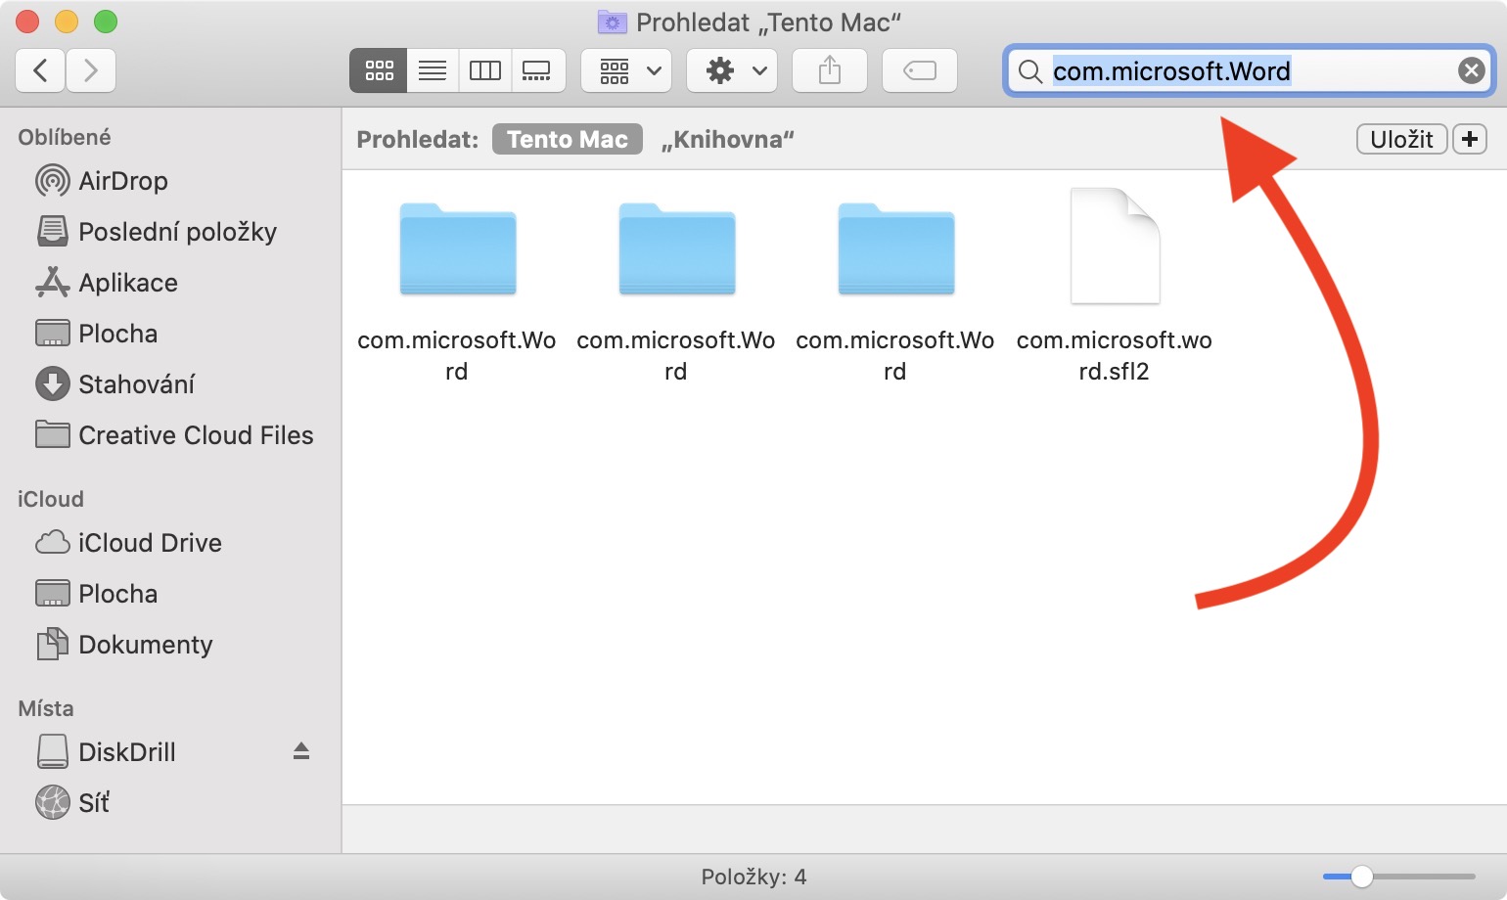Screen dimensions: 1507x900
Task: Switch to column view
Action: point(485,70)
